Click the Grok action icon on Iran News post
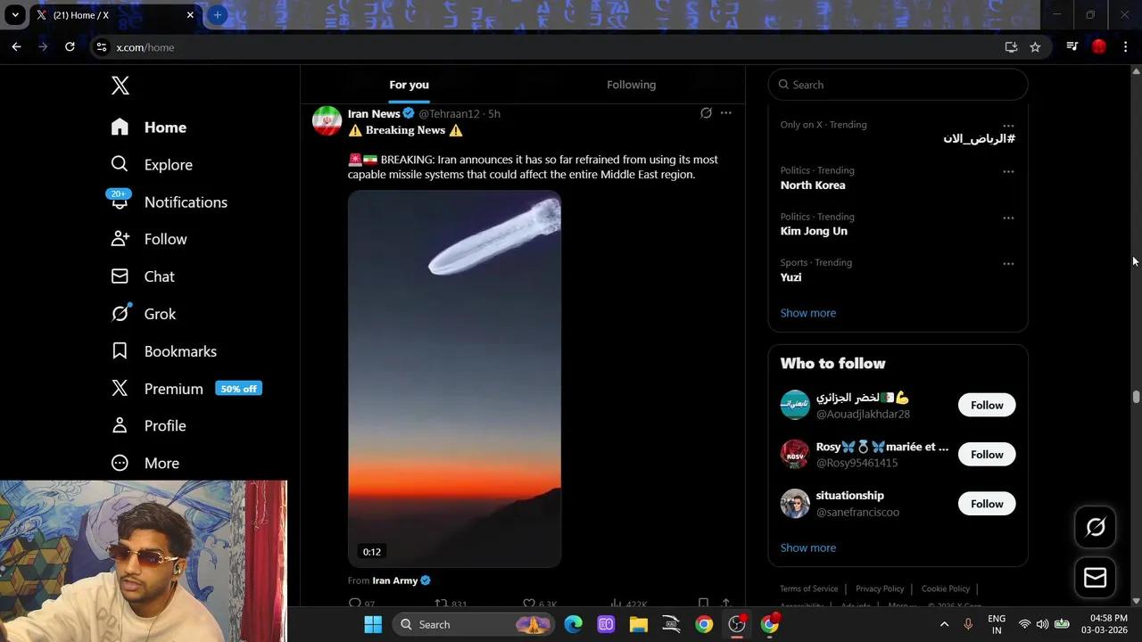Viewport: 1142px width, 642px height. click(706, 113)
